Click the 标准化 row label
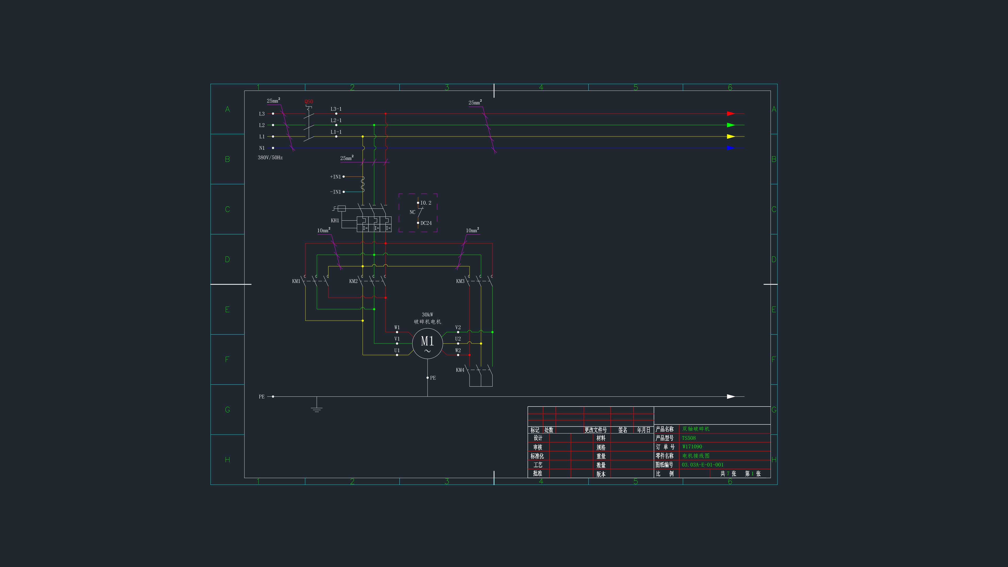This screenshot has width=1008, height=567. 537,456
